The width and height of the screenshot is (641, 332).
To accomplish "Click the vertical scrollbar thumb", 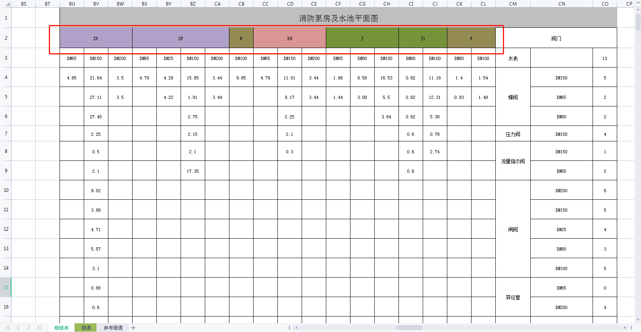I will pos(638,22).
